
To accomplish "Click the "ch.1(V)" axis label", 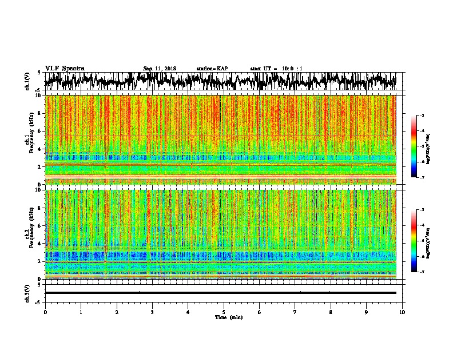I will point(27,81).
